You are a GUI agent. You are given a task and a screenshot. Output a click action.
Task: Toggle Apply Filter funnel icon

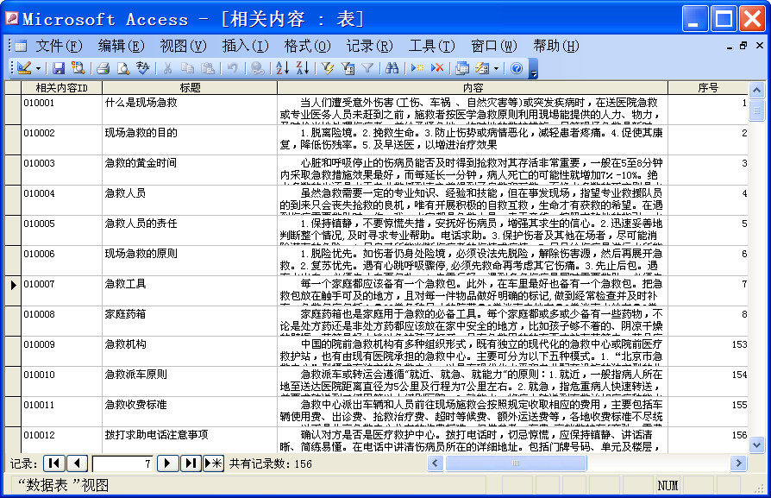(367, 68)
